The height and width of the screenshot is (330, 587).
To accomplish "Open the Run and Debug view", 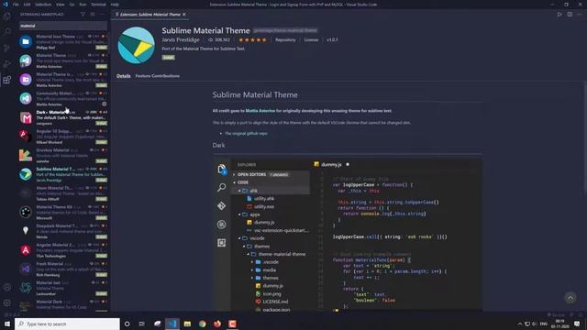I will pos(6,63).
